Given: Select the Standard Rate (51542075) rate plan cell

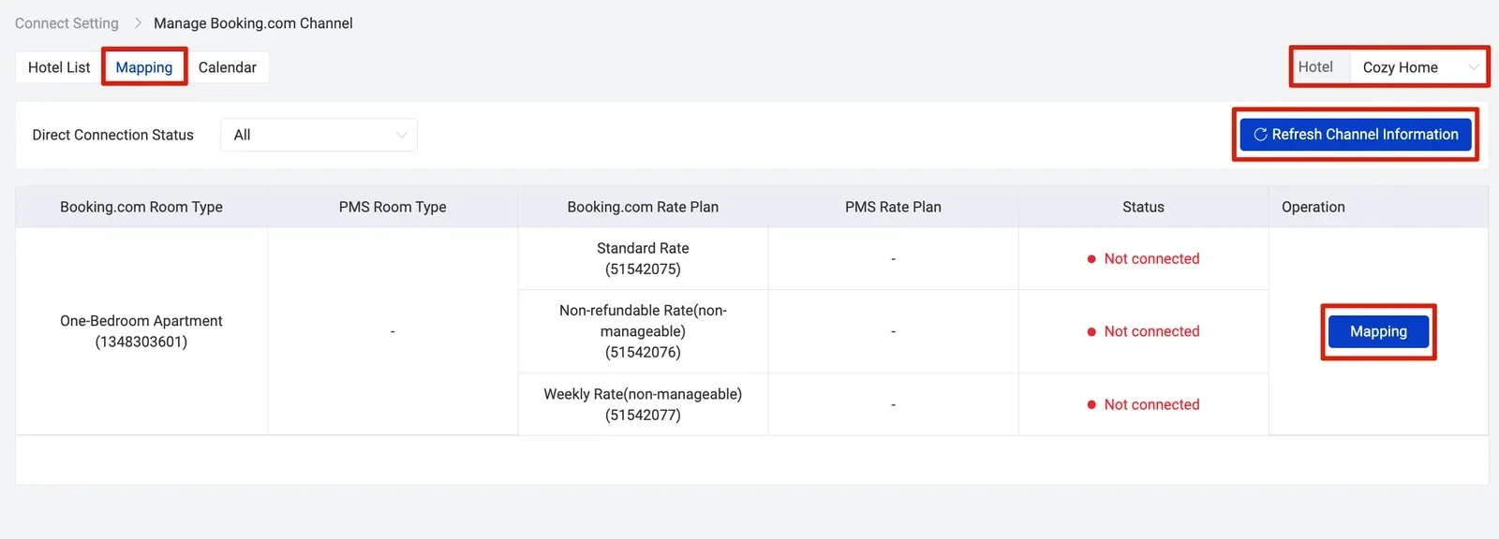Looking at the screenshot, I should 643,258.
